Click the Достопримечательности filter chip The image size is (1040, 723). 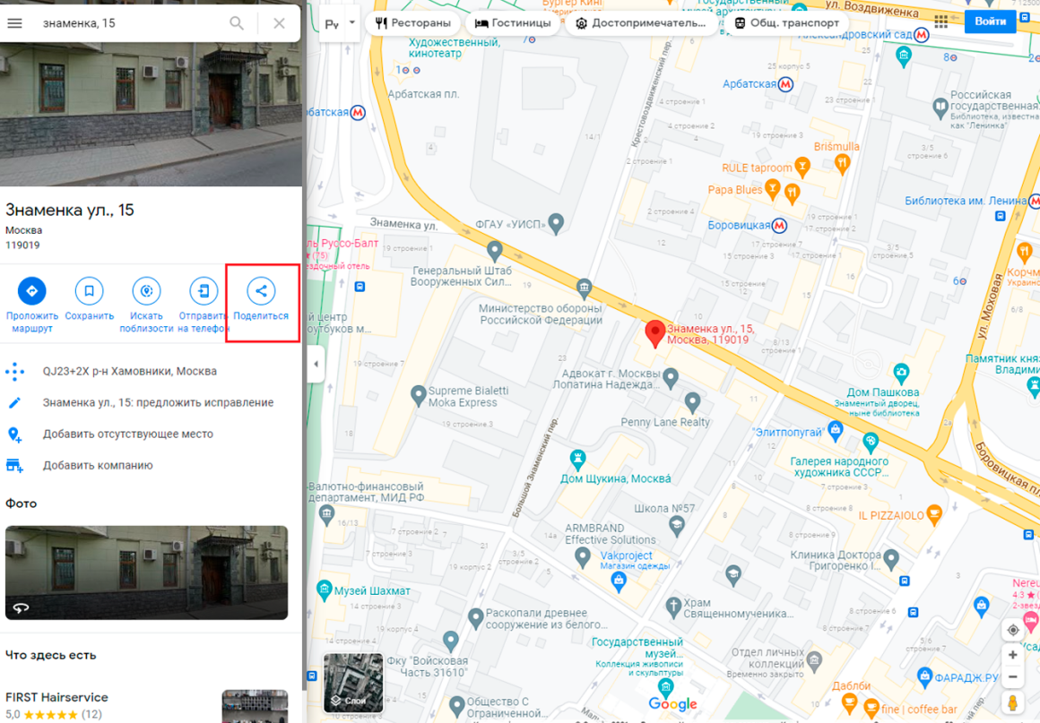(x=641, y=23)
